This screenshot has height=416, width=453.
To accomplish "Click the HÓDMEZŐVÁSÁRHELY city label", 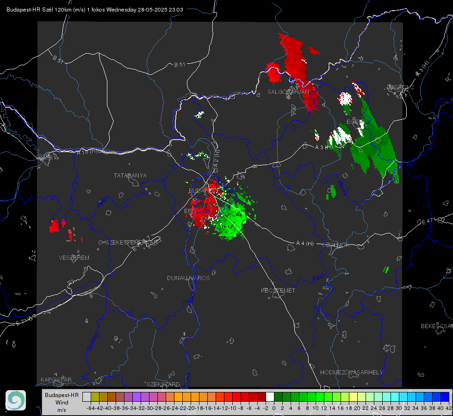I will tap(351, 373).
